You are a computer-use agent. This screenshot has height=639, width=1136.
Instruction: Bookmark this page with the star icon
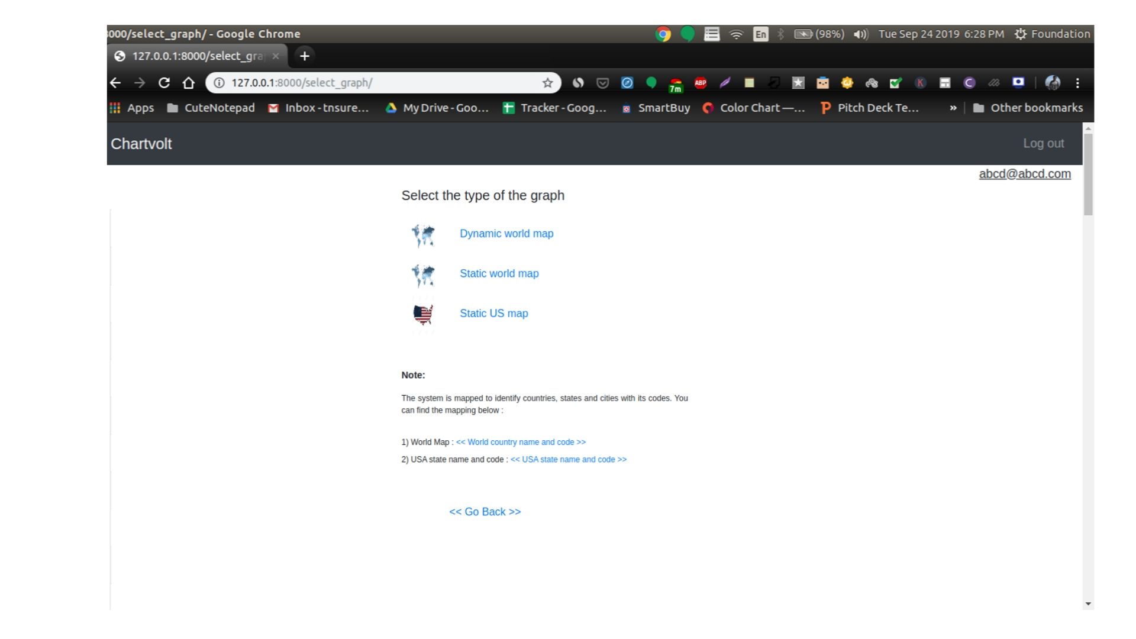(547, 83)
